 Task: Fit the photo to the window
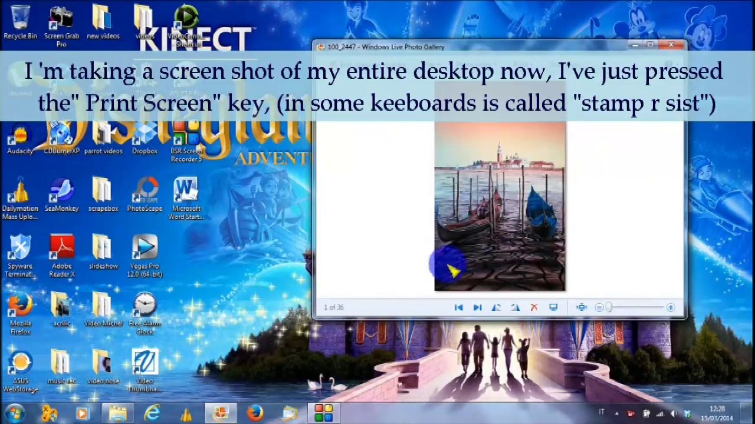582,307
